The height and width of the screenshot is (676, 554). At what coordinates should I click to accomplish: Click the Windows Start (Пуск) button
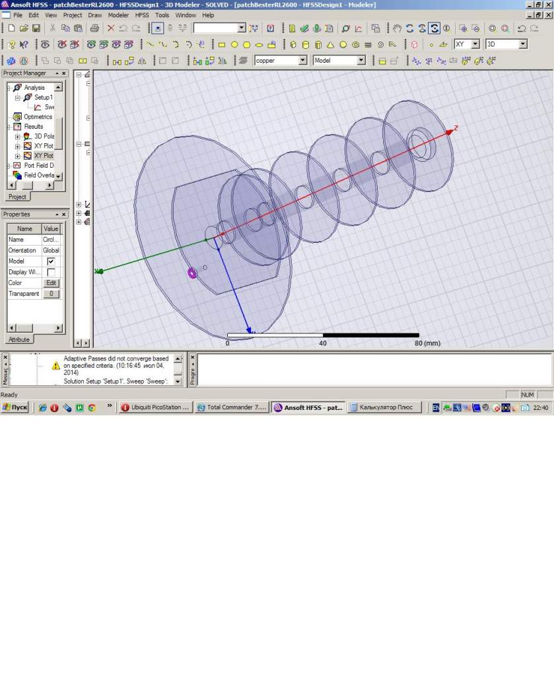15,407
